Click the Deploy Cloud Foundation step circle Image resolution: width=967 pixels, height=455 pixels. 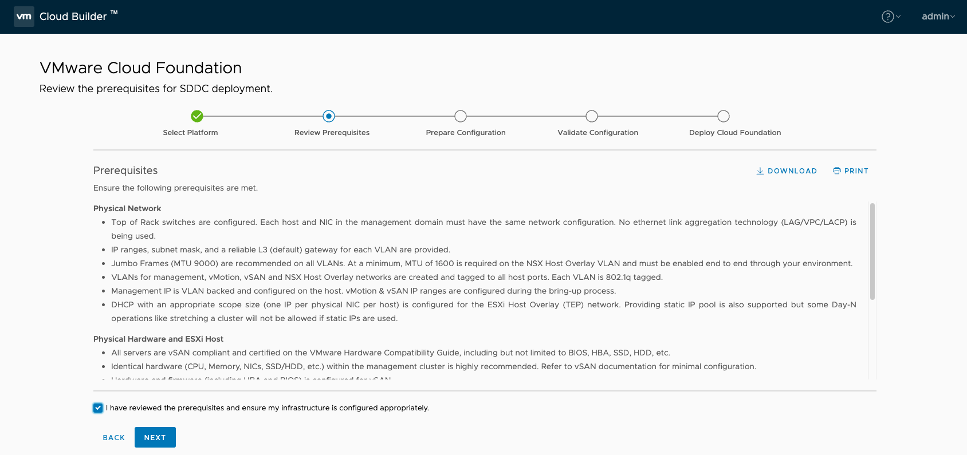tap(724, 116)
